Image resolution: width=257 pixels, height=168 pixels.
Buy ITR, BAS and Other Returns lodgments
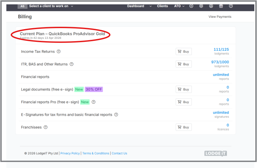pyautogui.click(x=184, y=64)
